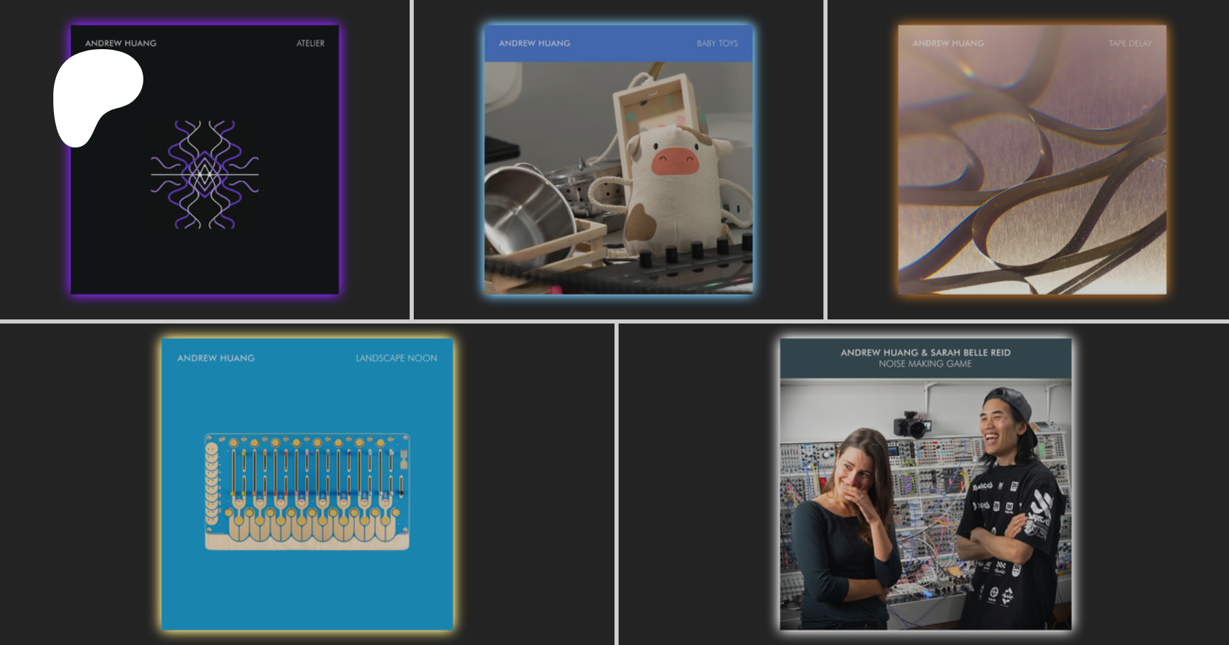Click Andrew Huang name on Tape Delay cover
The width and height of the screenshot is (1229, 645).
[x=948, y=43]
